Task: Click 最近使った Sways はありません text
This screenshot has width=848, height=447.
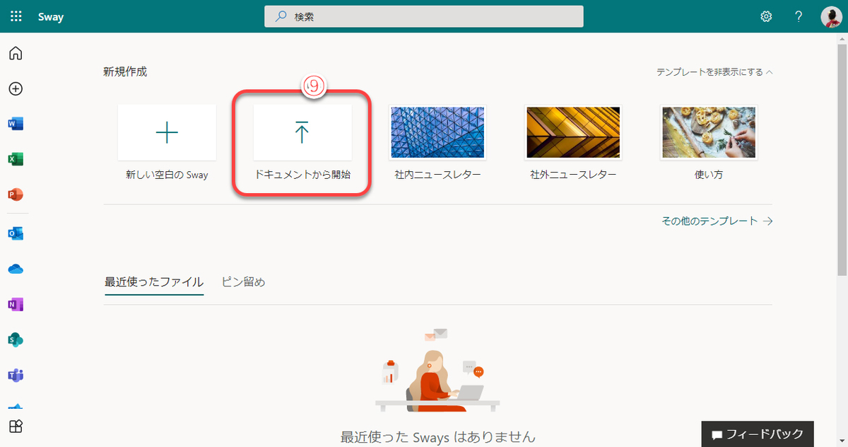Action: point(438,436)
